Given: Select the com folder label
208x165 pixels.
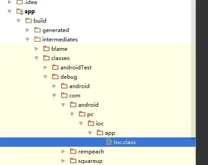Looking at the screenshot, I should (75, 96).
